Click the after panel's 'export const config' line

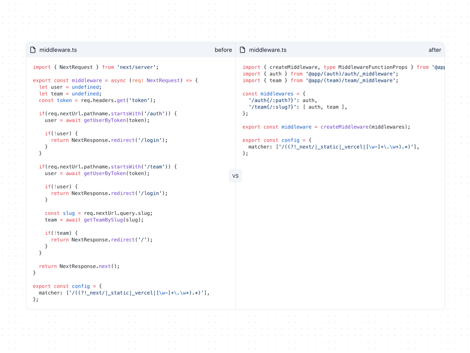coord(277,140)
